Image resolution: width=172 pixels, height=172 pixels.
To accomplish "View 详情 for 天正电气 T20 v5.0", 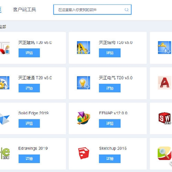I will tap(110, 88).
